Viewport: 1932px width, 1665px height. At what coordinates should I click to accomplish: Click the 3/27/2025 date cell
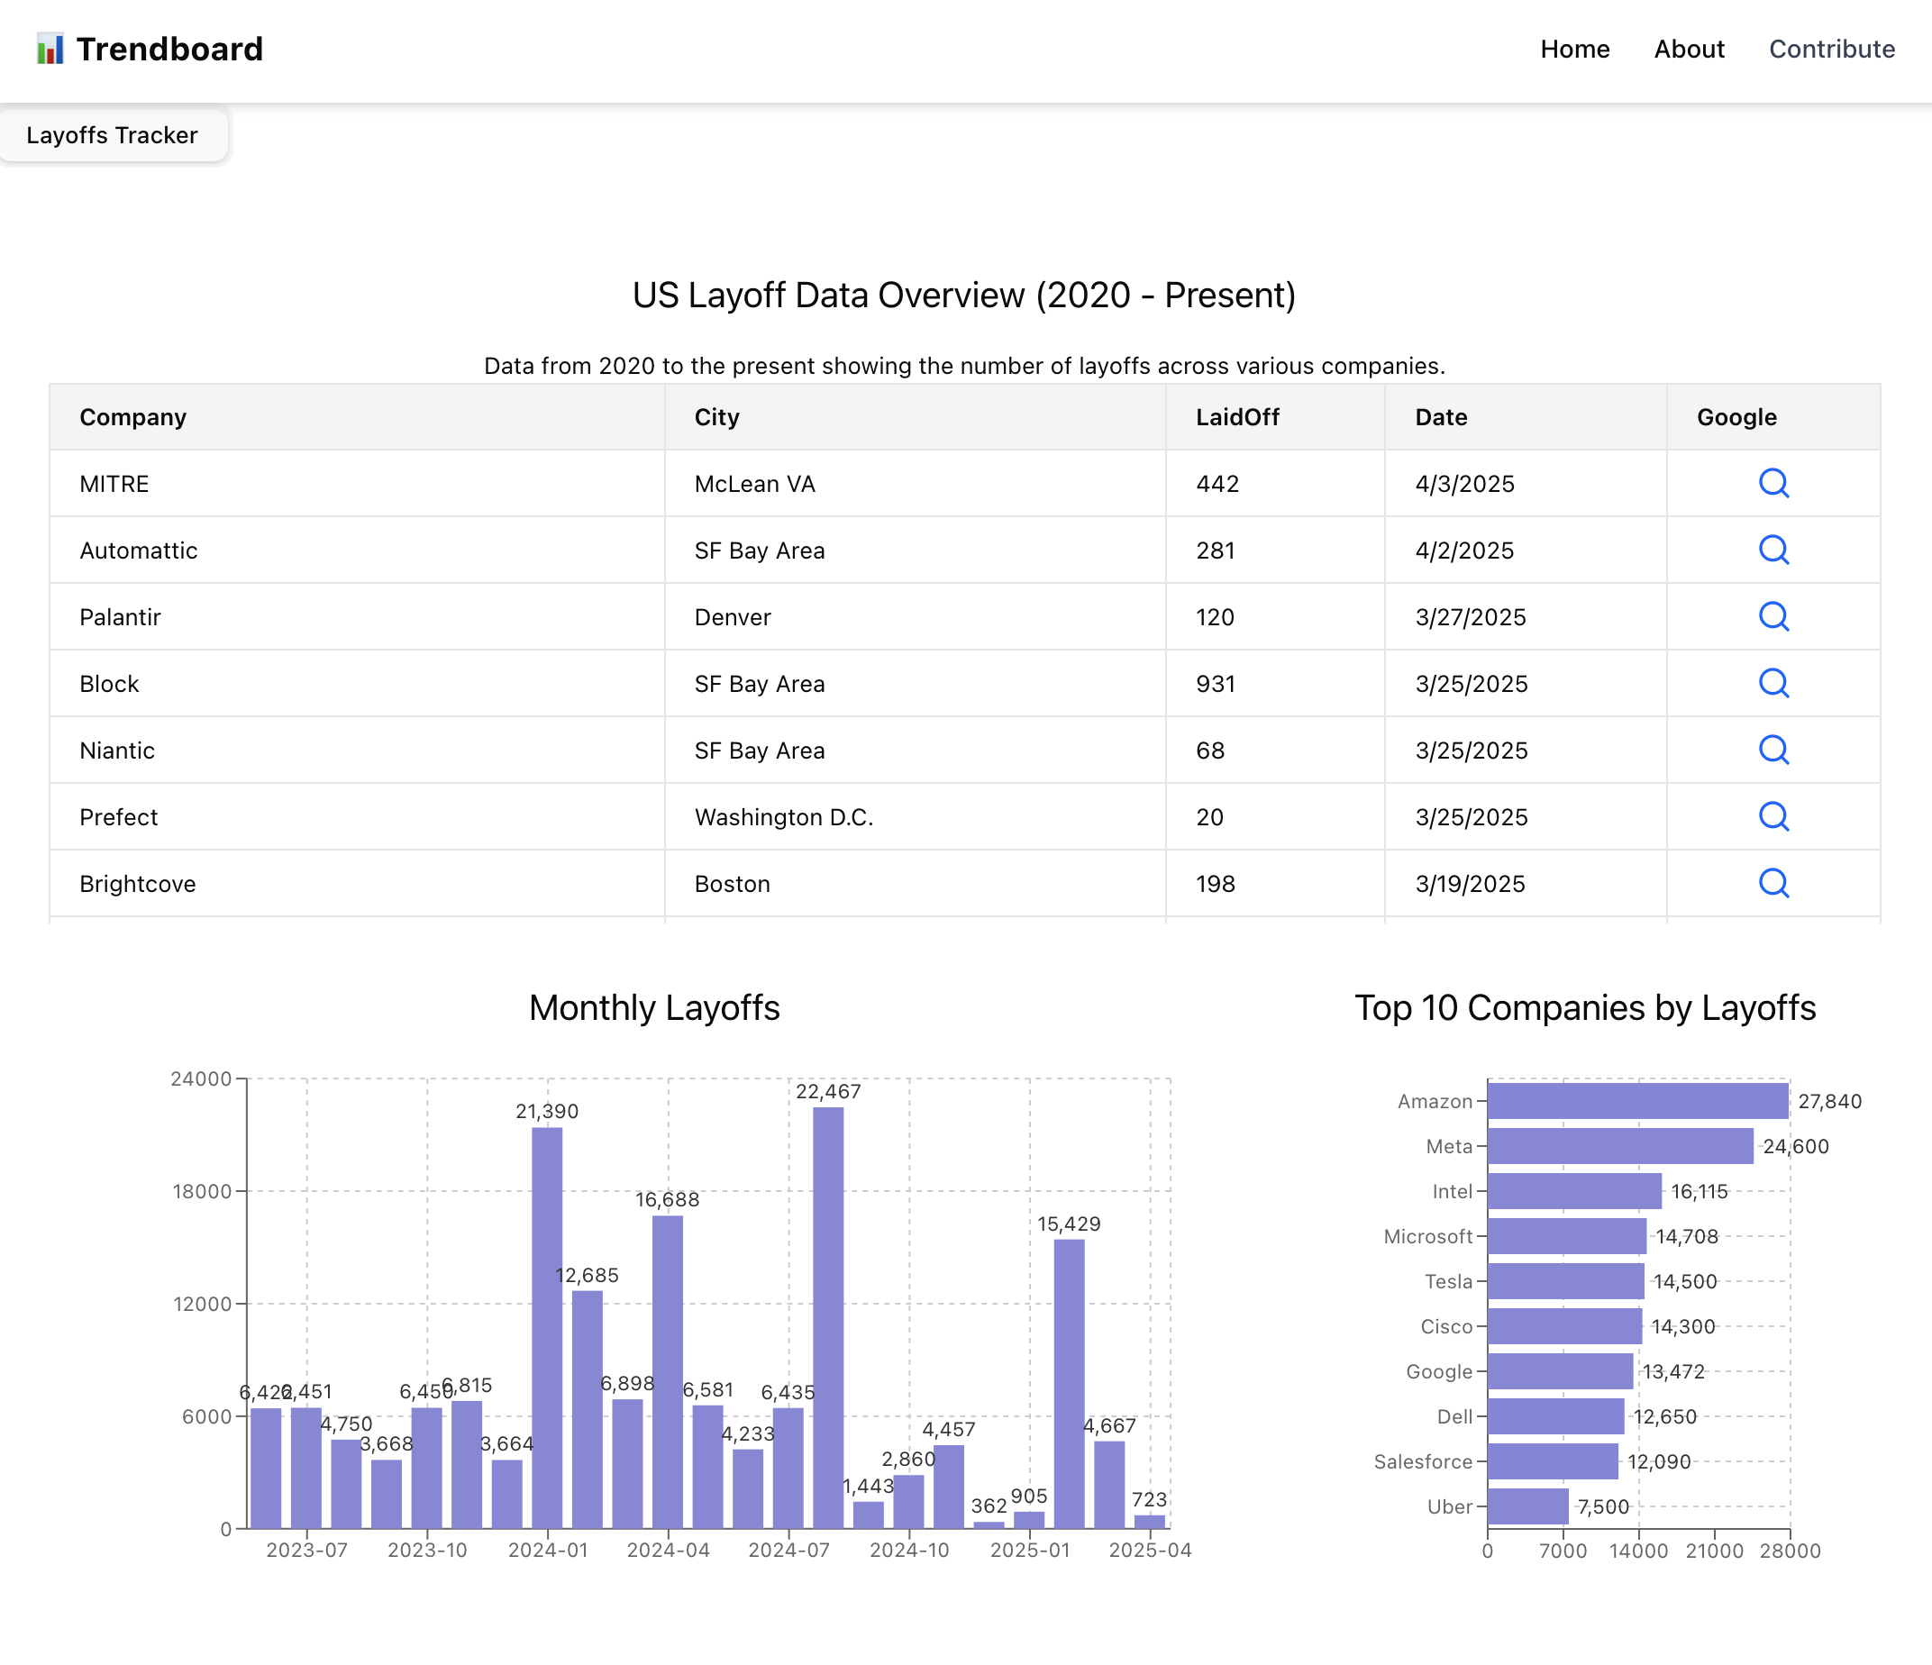click(1526, 617)
